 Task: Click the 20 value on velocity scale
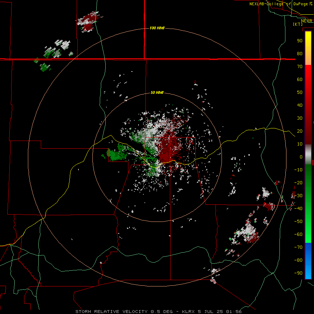point(300,131)
